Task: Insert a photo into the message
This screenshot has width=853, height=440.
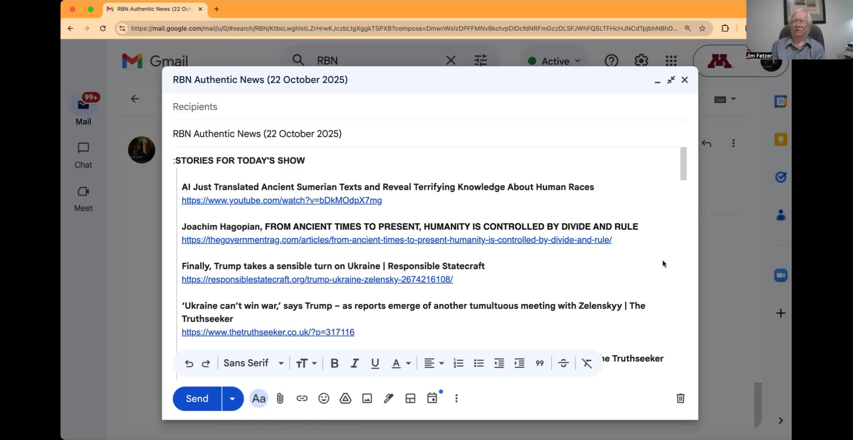Action: (367, 398)
